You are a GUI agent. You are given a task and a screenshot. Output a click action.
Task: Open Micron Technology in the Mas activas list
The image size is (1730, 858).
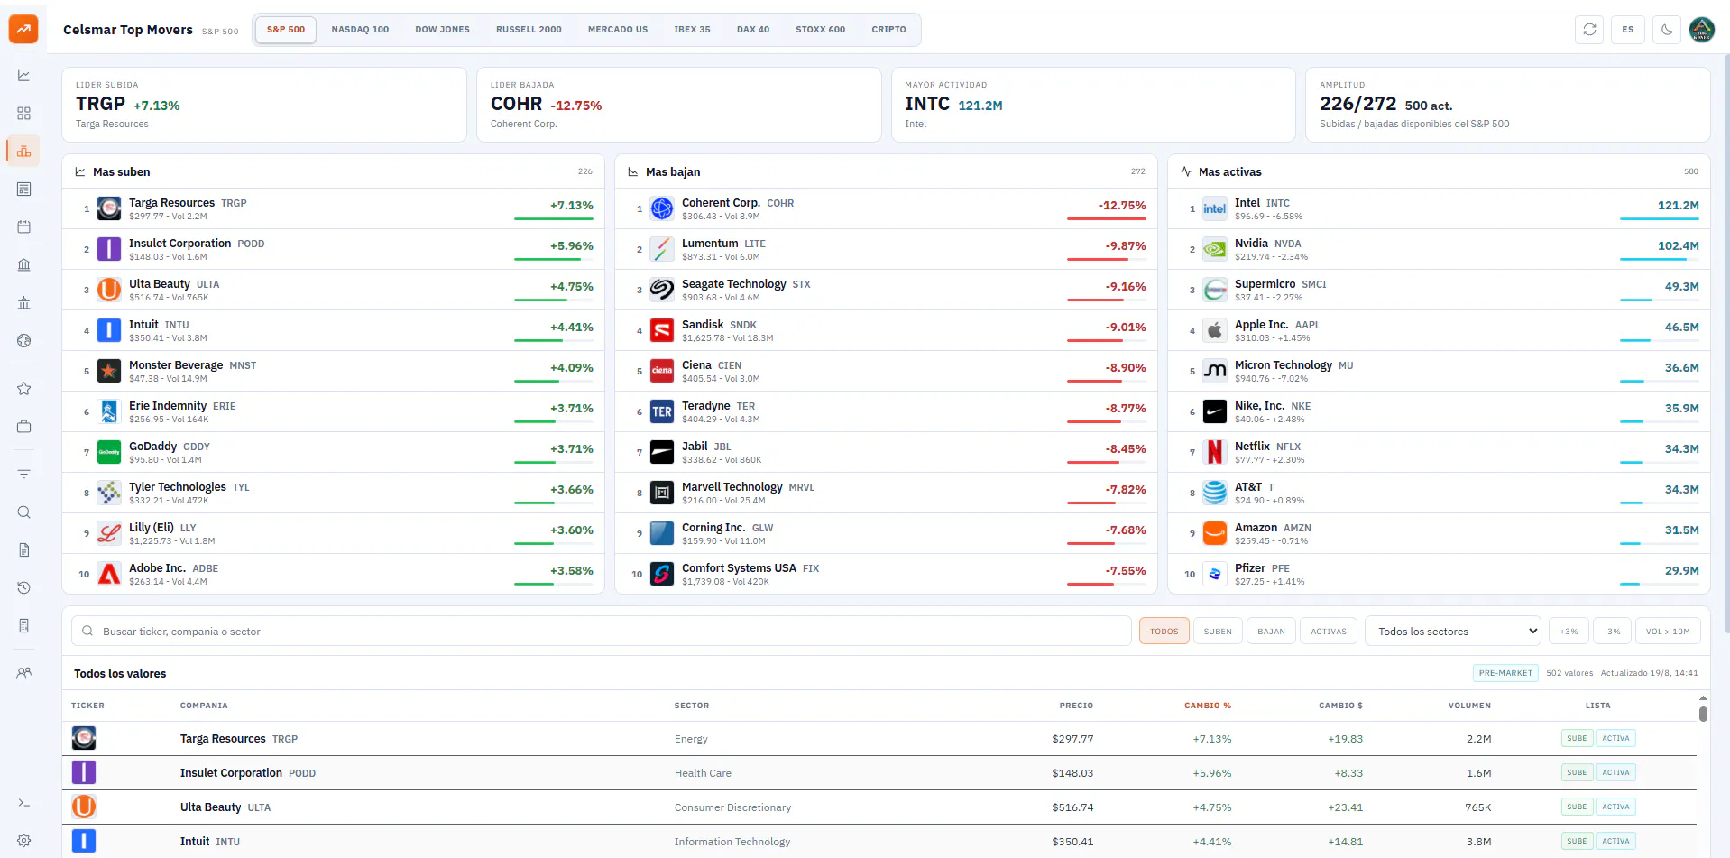1439,371
